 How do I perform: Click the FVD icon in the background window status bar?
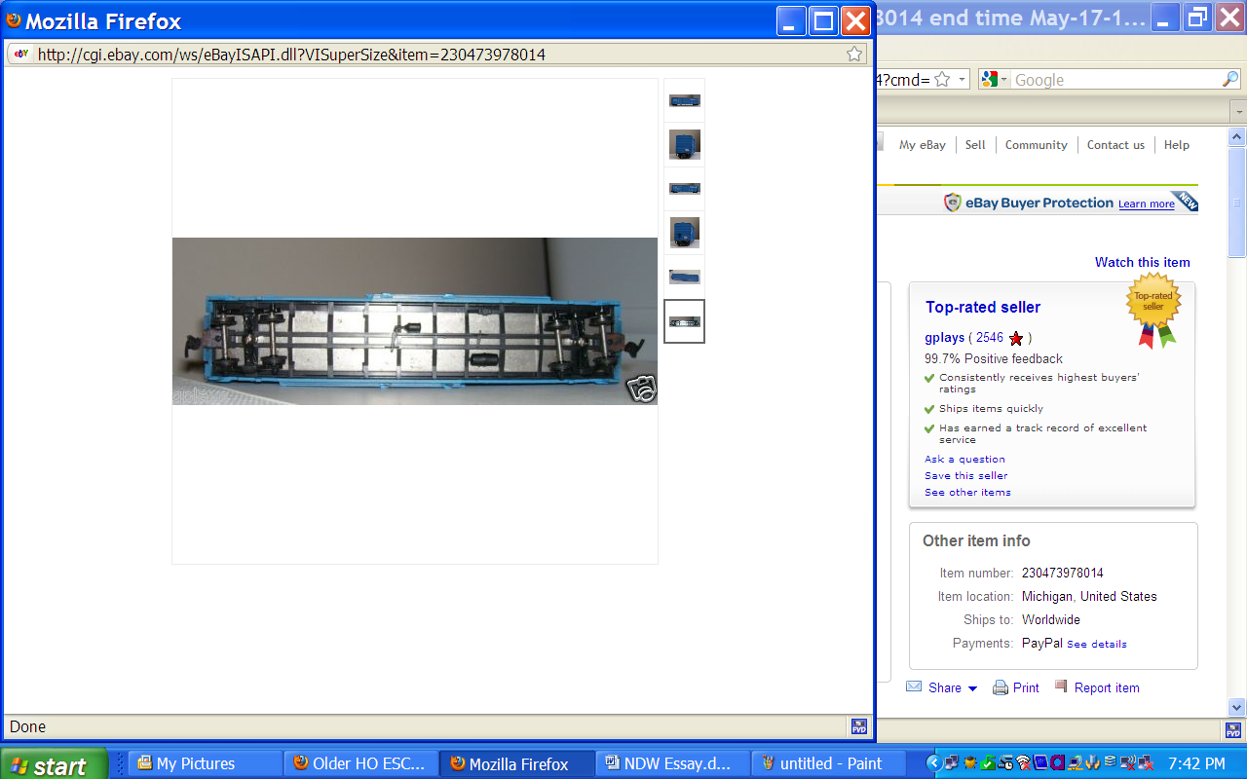point(1232,729)
